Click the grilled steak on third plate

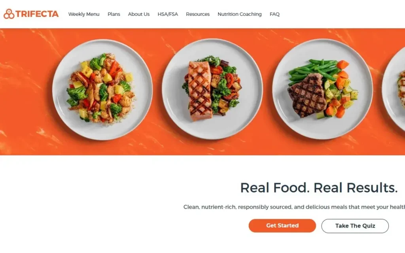(x=307, y=95)
